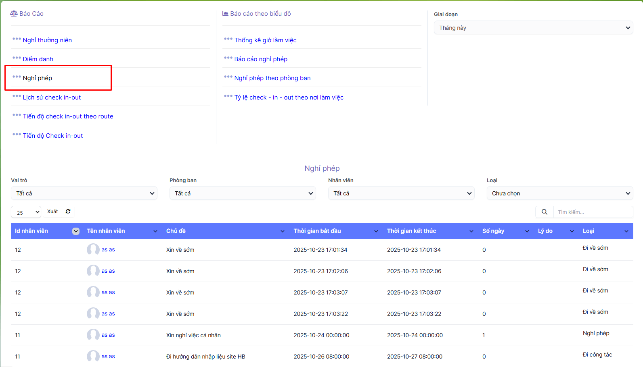Open the Điểm danh report
643x367 pixels.
38,59
